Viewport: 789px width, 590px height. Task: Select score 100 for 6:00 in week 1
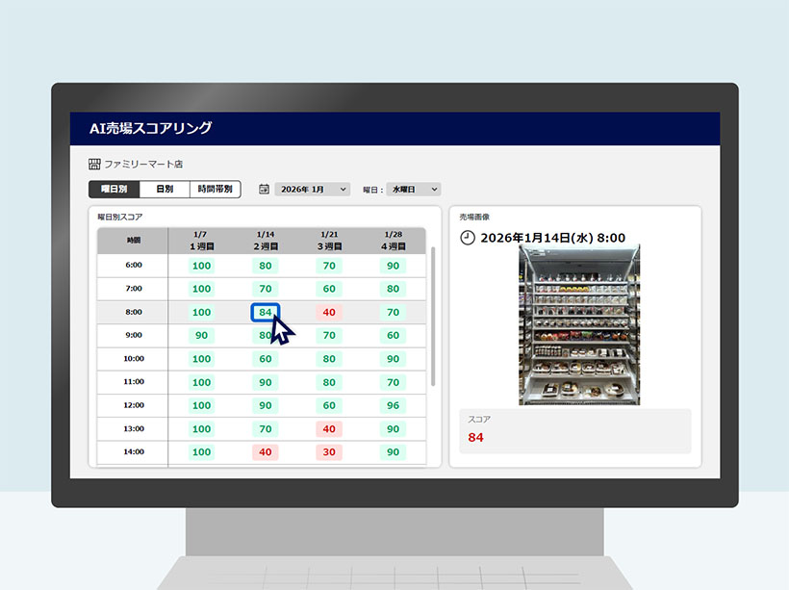click(200, 265)
